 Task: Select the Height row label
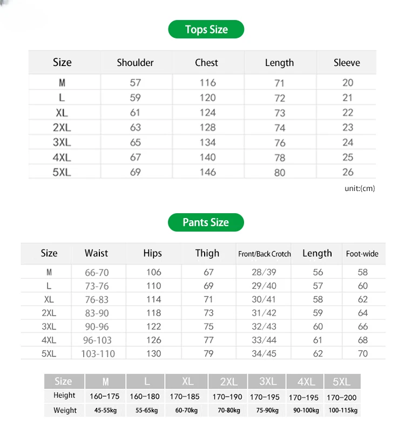[x=65, y=396]
